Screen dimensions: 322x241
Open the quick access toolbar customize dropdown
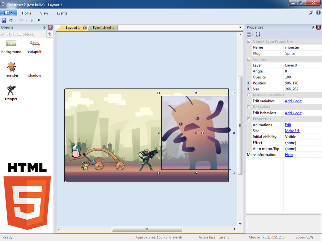point(39,20)
